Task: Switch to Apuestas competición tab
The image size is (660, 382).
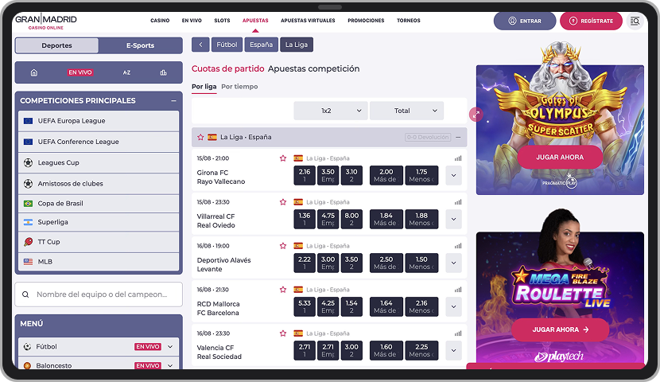Action: pyautogui.click(x=313, y=68)
